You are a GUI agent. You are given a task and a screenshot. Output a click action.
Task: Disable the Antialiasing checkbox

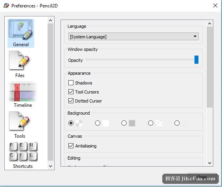(x=71, y=146)
